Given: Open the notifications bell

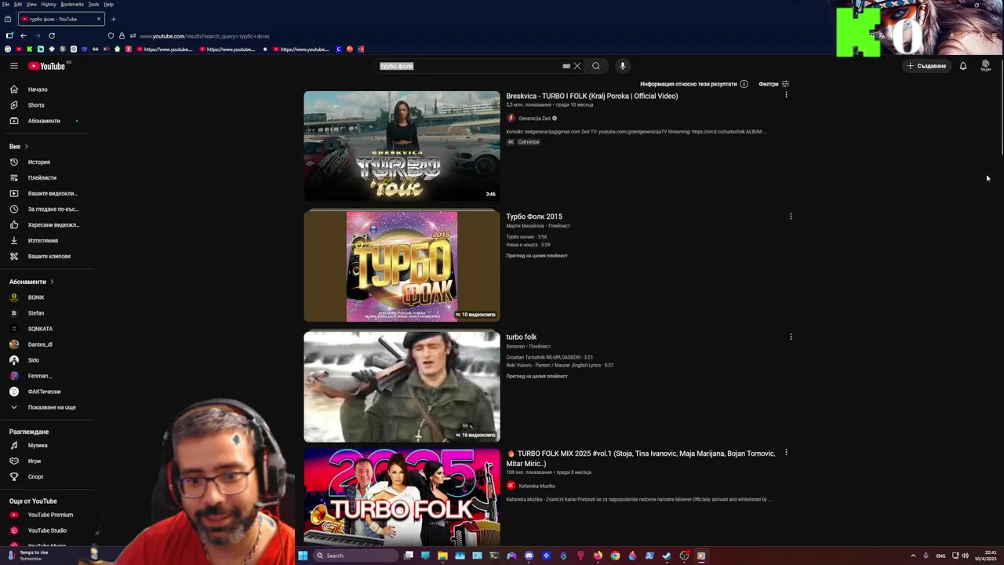Looking at the screenshot, I should click(x=963, y=66).
